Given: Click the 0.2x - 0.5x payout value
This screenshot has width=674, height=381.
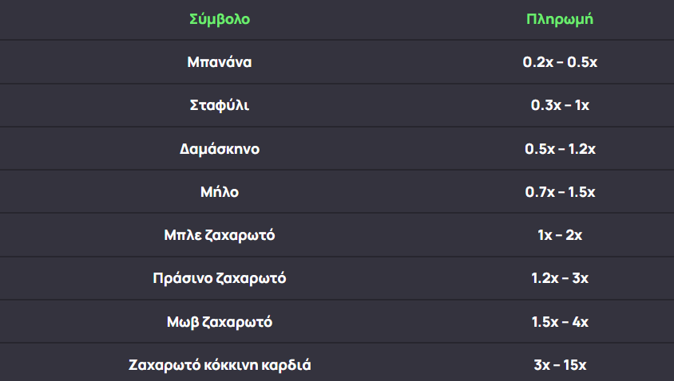Looking at the screenshot, I should (560, 62).
